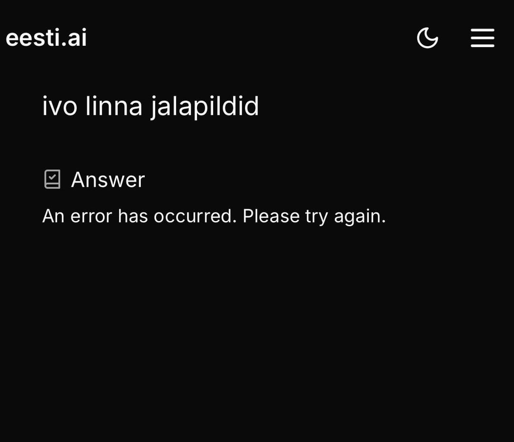Expand the three-line navigation menu
Screen dimensions: 514x442
[482, 38]
